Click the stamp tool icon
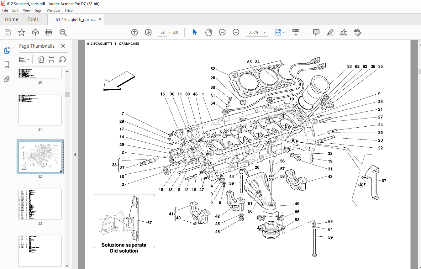This screenshot has width=421, height=269. 358,32
